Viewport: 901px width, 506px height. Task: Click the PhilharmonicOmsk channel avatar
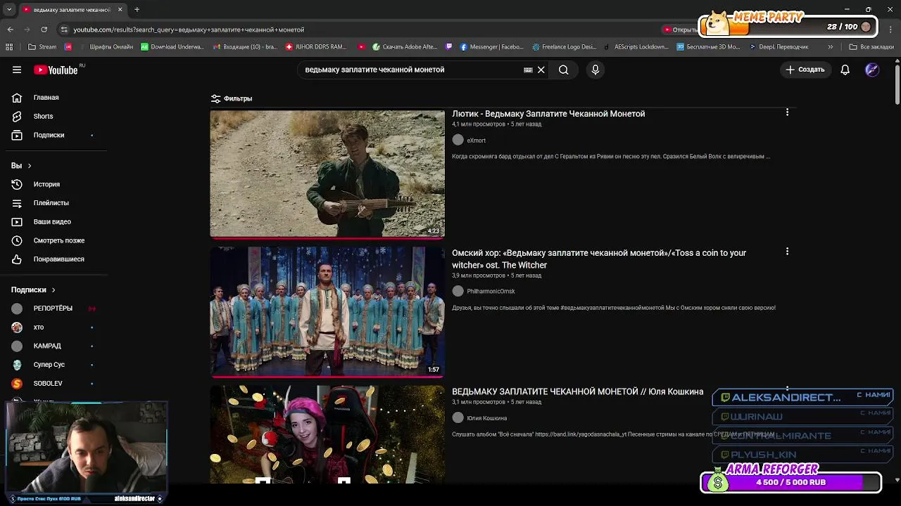458,292
